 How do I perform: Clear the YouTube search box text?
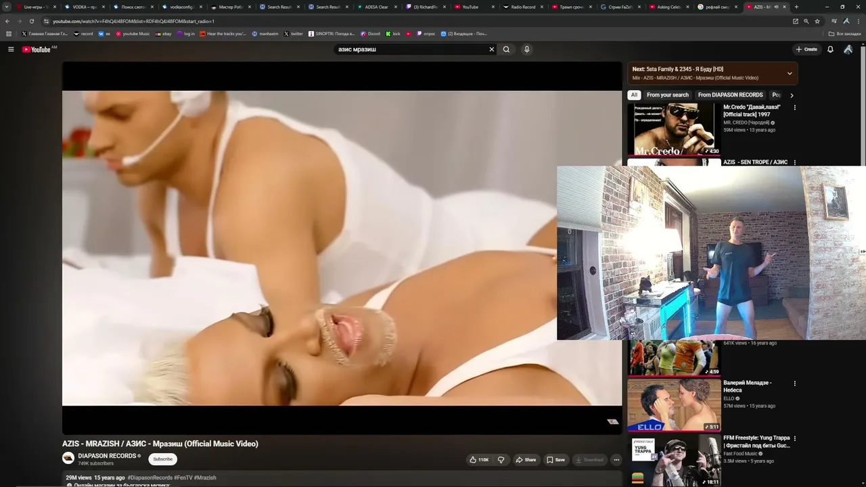click(x=492, y=49)
